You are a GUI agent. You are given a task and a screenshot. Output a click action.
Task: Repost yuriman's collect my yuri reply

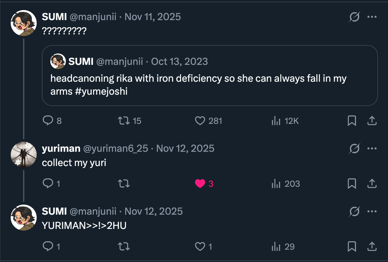[124, 184]
